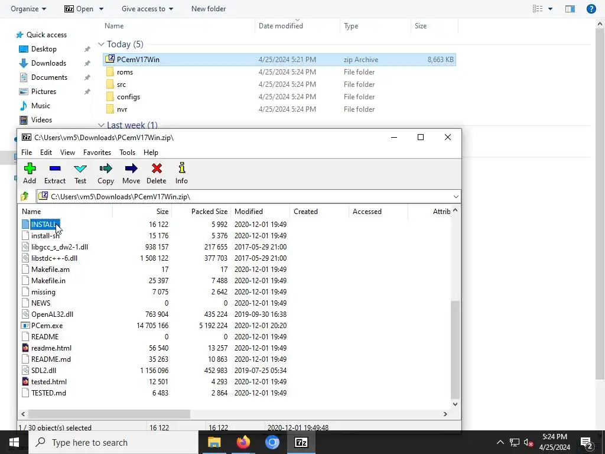Open the View menu
Image resolution: width=605 pixels, height=454 pixels.
tap(67, 153)
